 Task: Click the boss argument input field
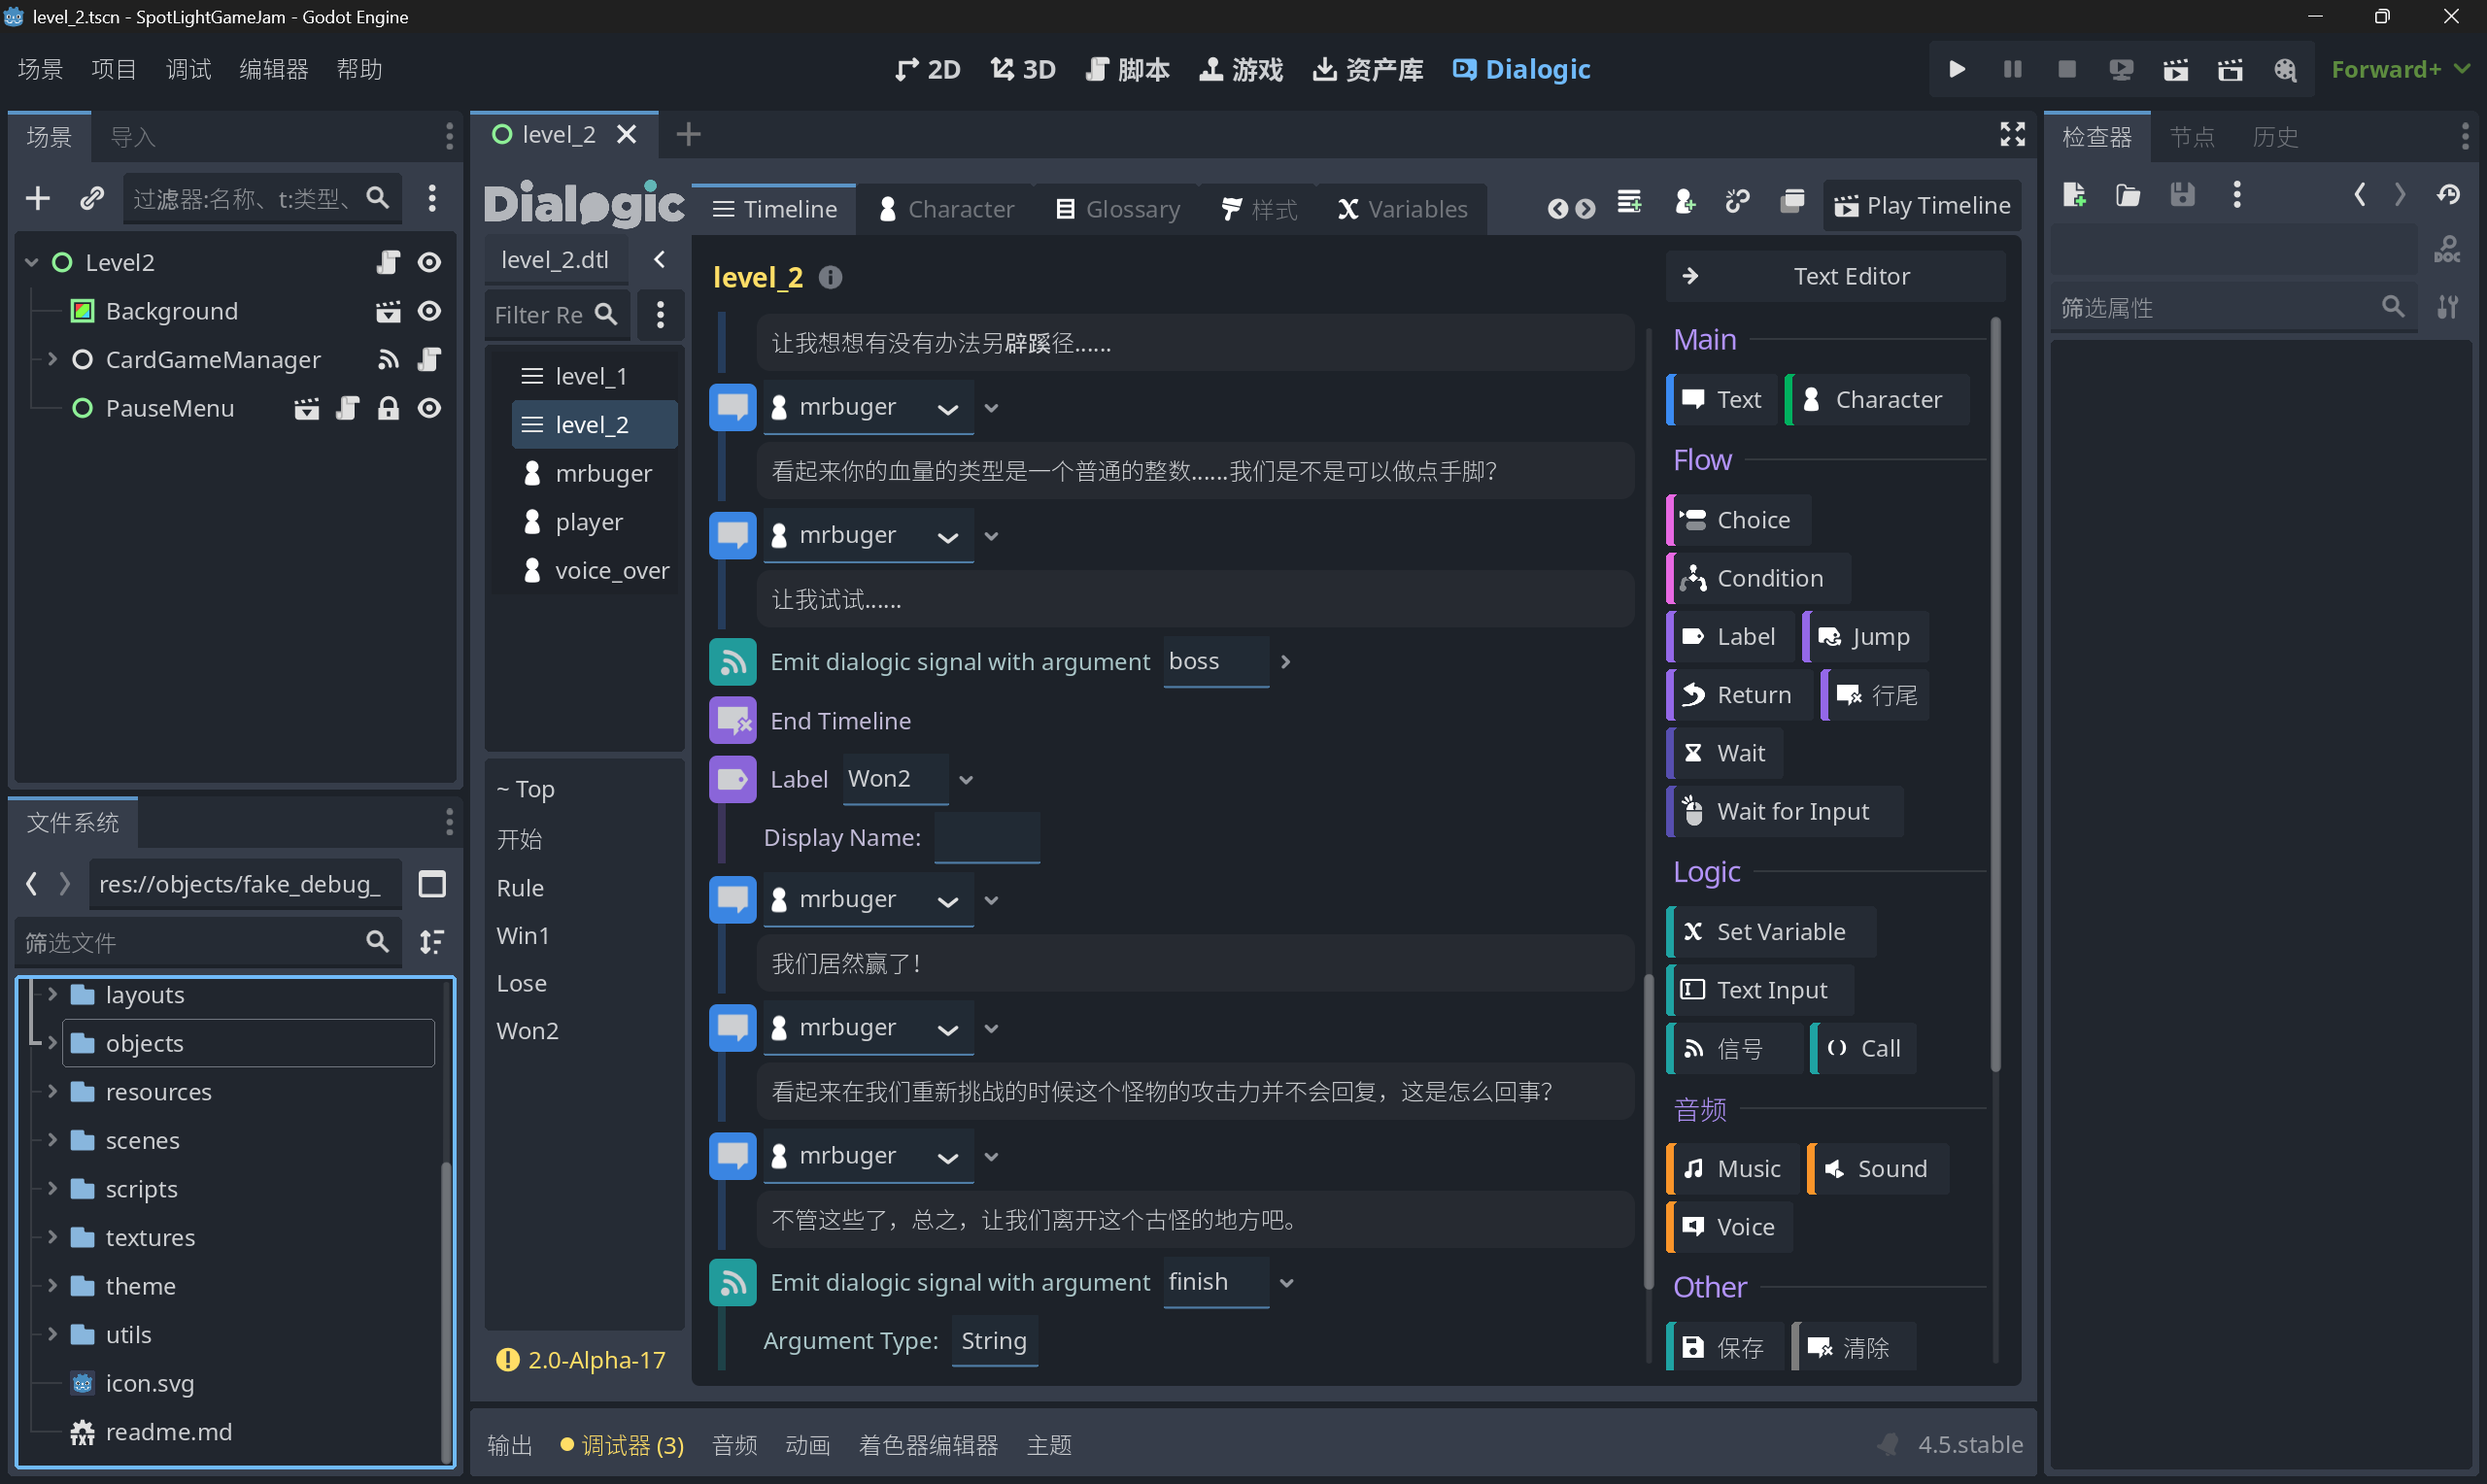pyautogui.click(x=1215, y=661)
